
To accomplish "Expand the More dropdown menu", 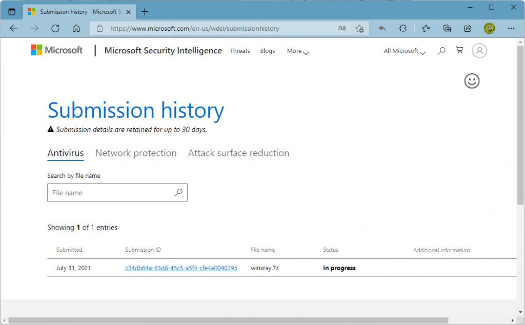I will click(x=298, y=51).
